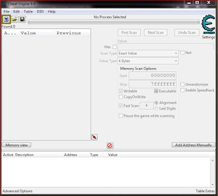Click the Address column header in address table
This screenshot has height=196, width=218.
70,155
